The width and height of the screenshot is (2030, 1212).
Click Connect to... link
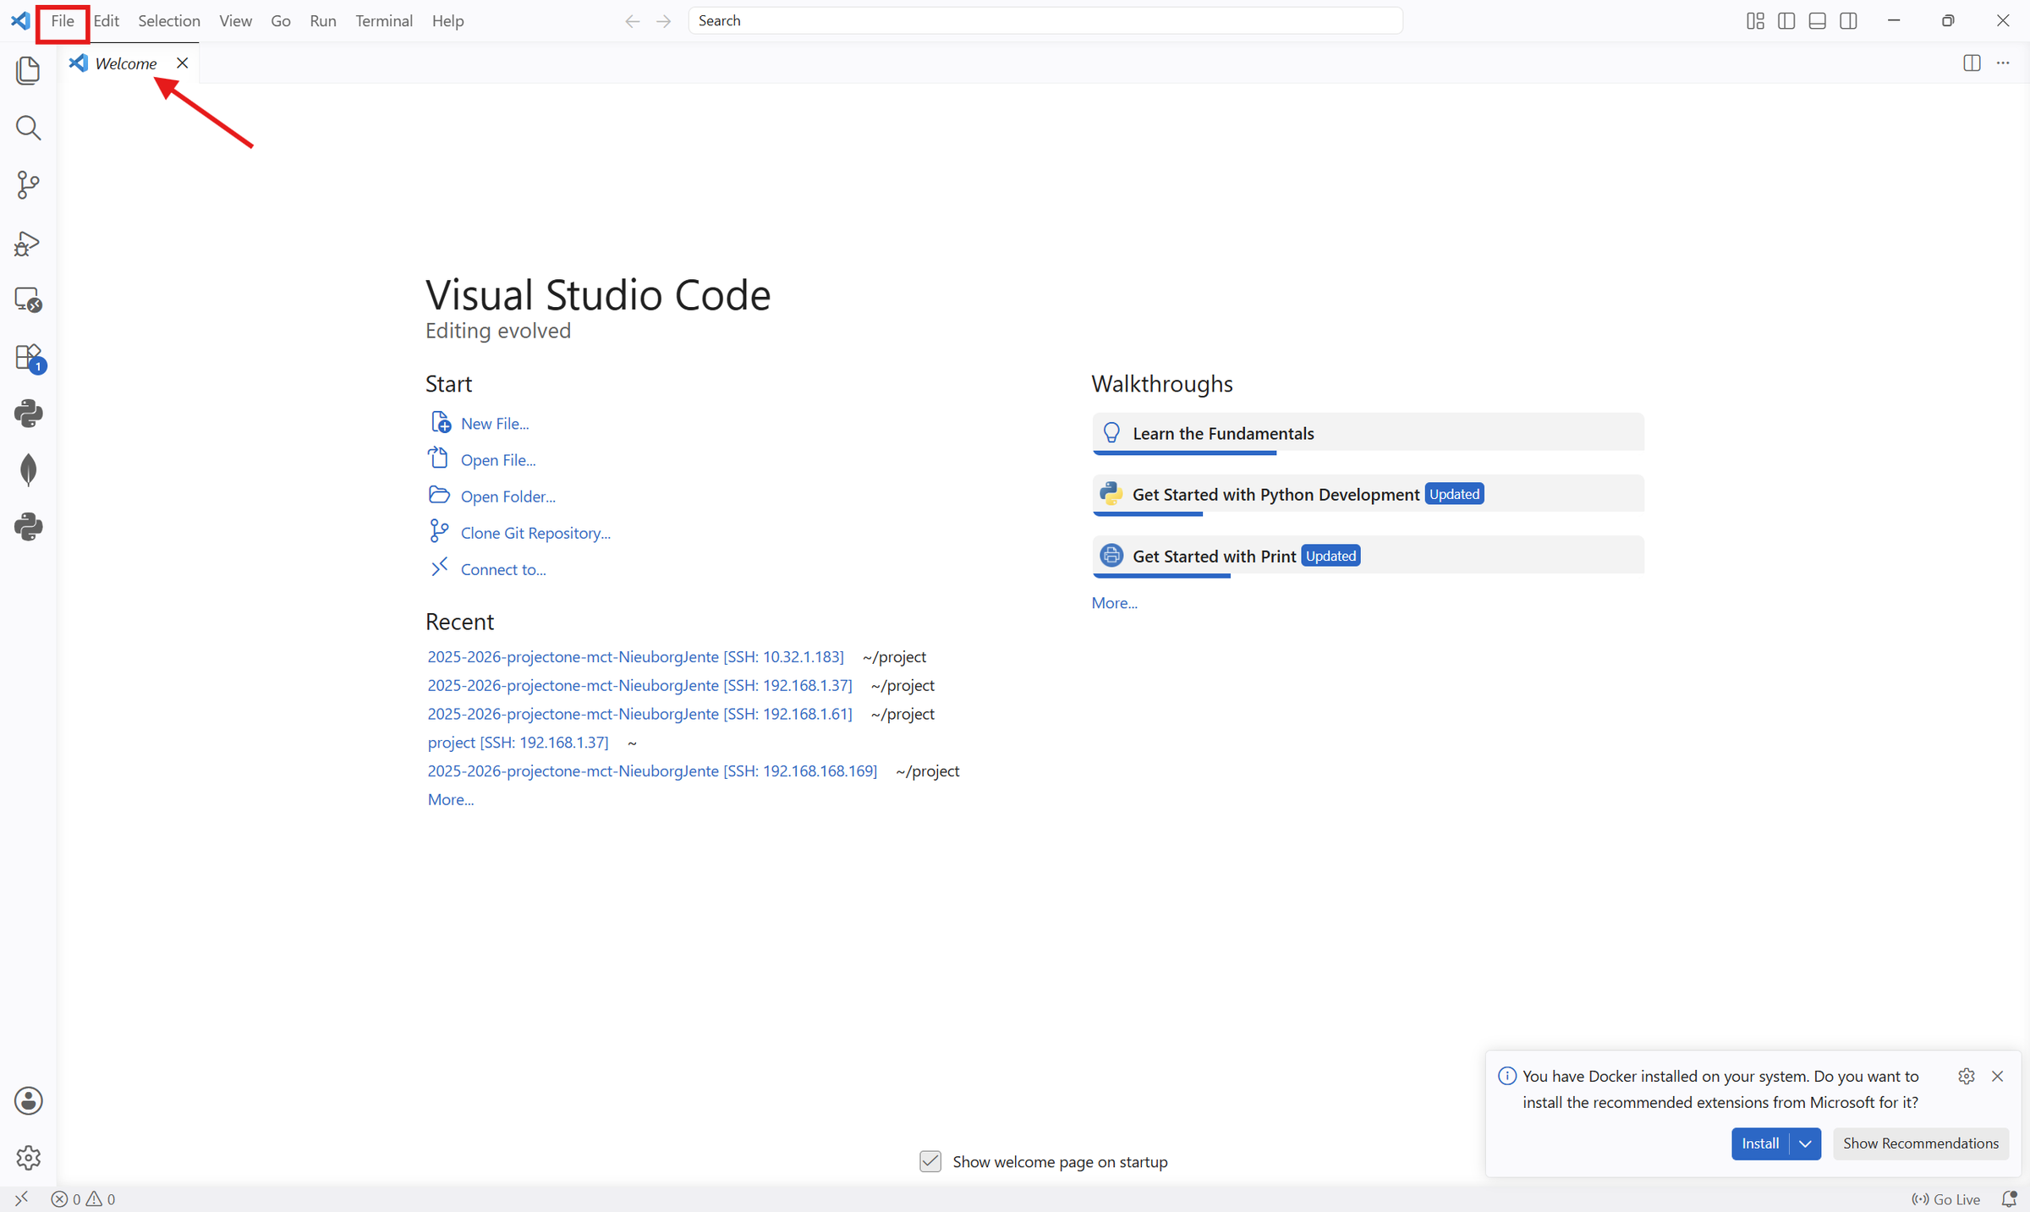pos(503,569)
